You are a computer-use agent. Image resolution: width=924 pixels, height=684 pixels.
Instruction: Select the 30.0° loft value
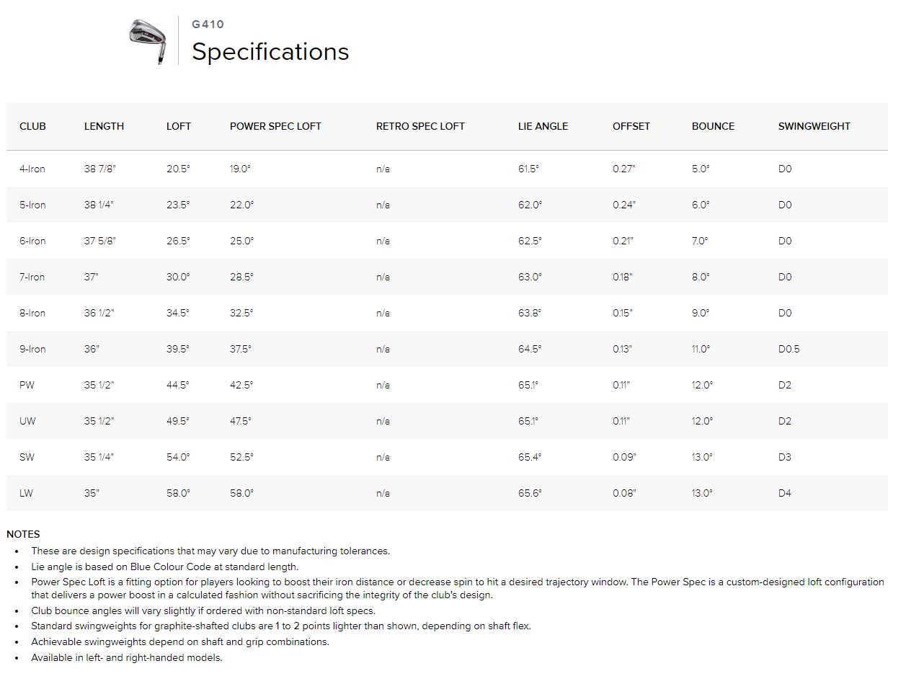178,277
